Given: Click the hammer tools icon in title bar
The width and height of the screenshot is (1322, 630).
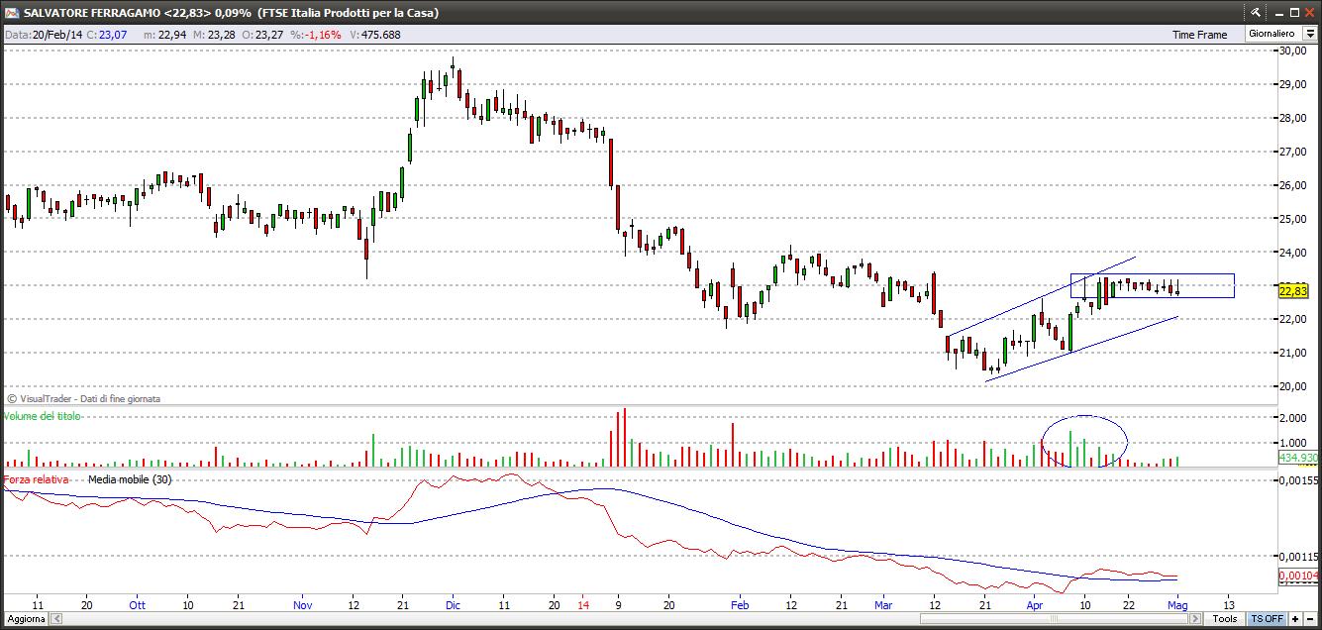Looking at the screenshot, I should coord(1255,12).
